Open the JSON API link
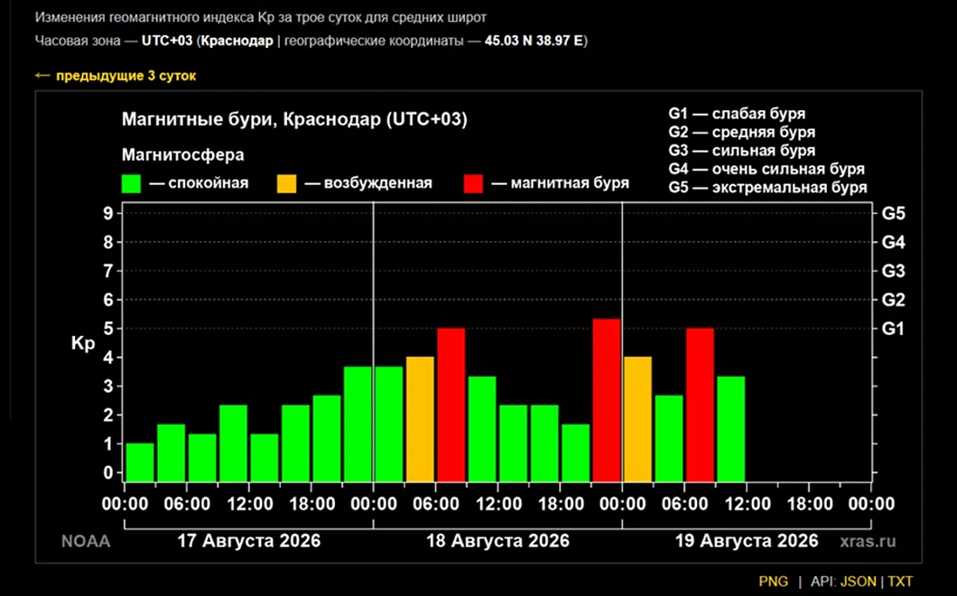Screen dimensions: 957x596 coord(858,582)
